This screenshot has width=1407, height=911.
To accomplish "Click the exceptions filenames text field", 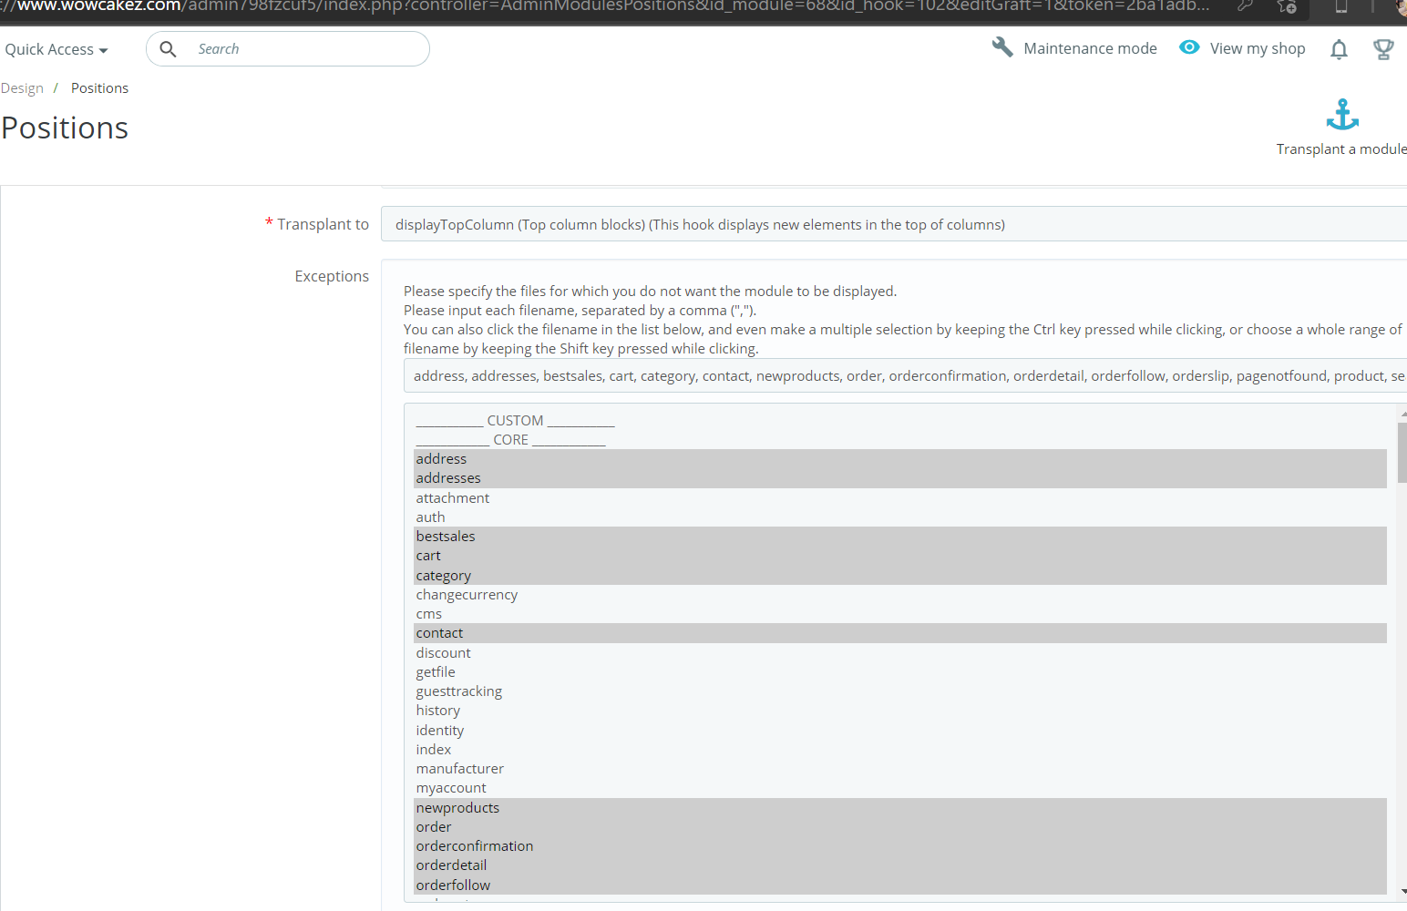I will pyautogui.click(x=906, y=375).
